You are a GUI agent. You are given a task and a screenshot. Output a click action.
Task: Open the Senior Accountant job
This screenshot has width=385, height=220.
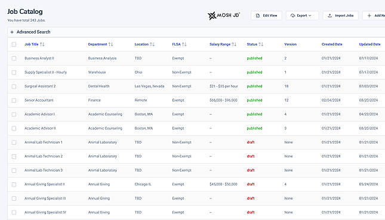tap(39, 100)
